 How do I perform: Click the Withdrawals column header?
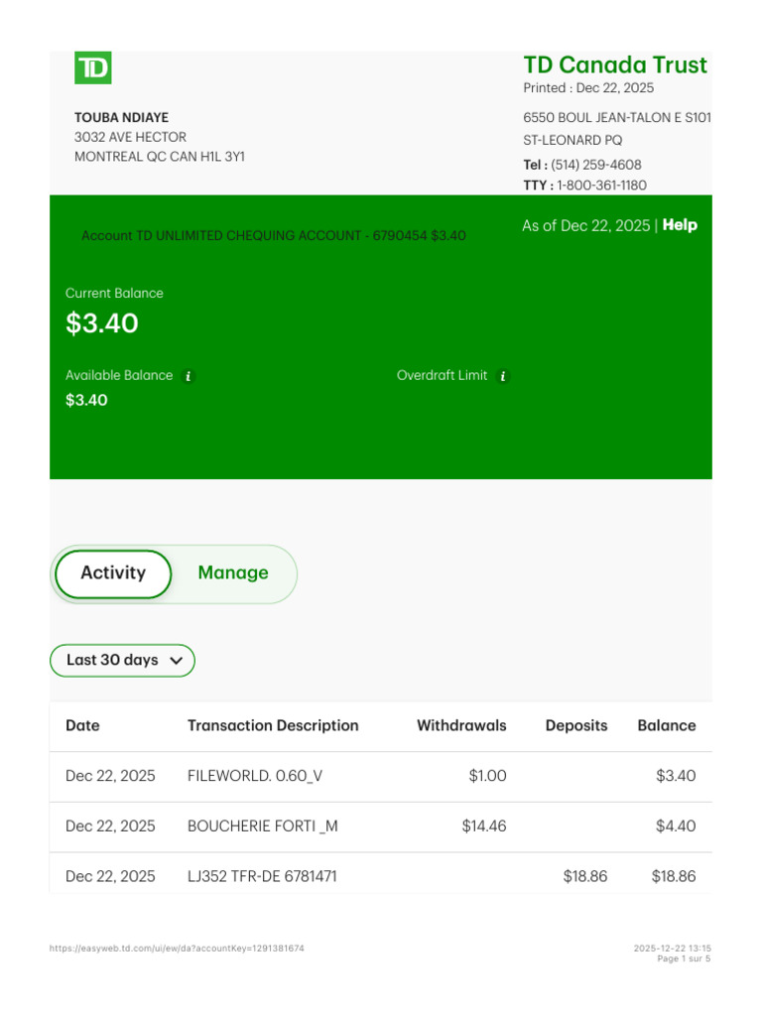point(461,726)
